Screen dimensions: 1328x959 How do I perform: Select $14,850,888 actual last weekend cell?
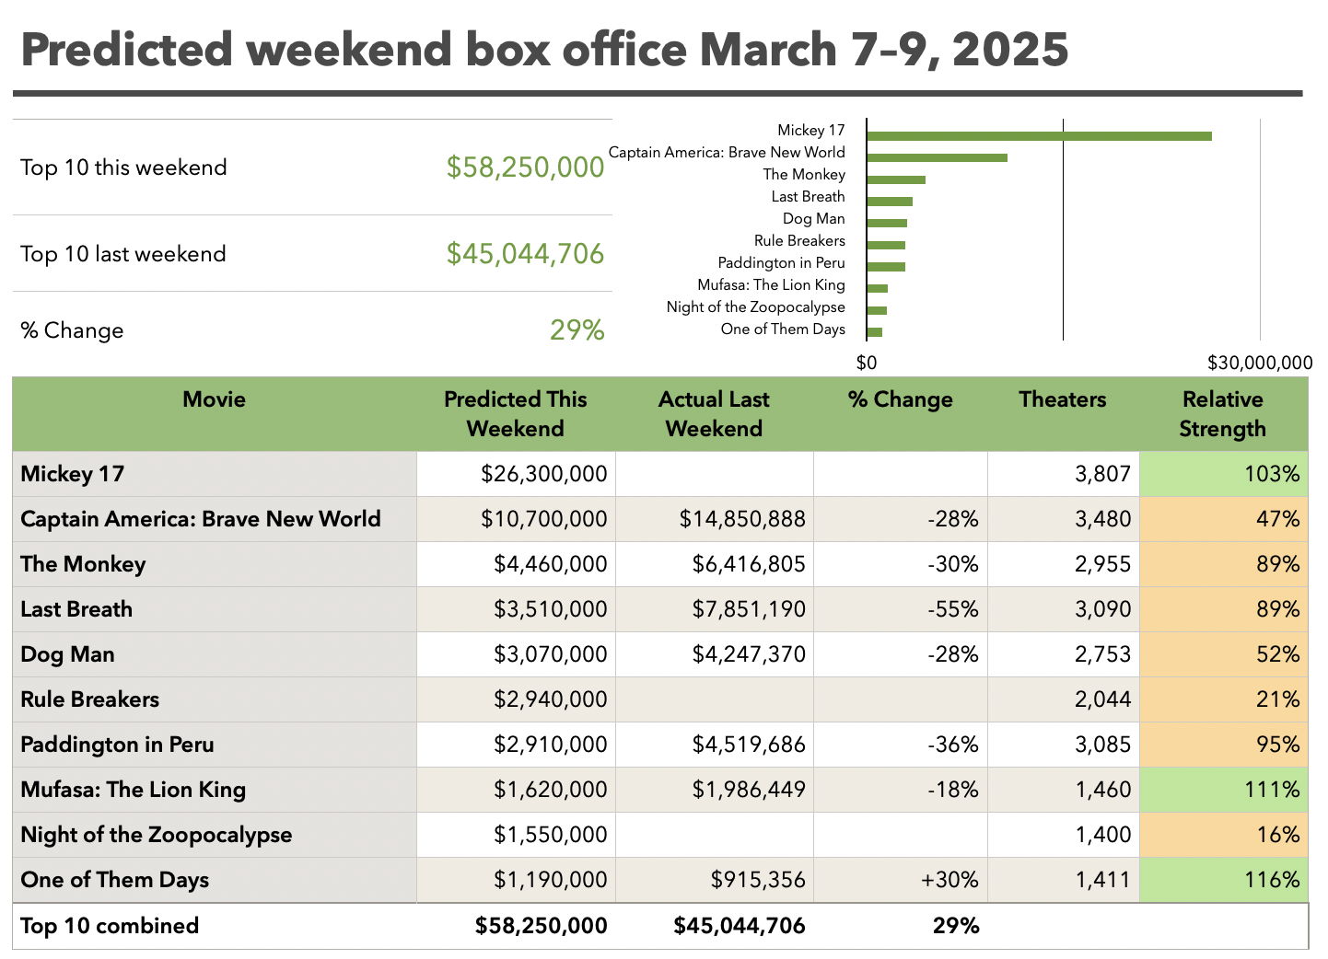coord(715,519)
